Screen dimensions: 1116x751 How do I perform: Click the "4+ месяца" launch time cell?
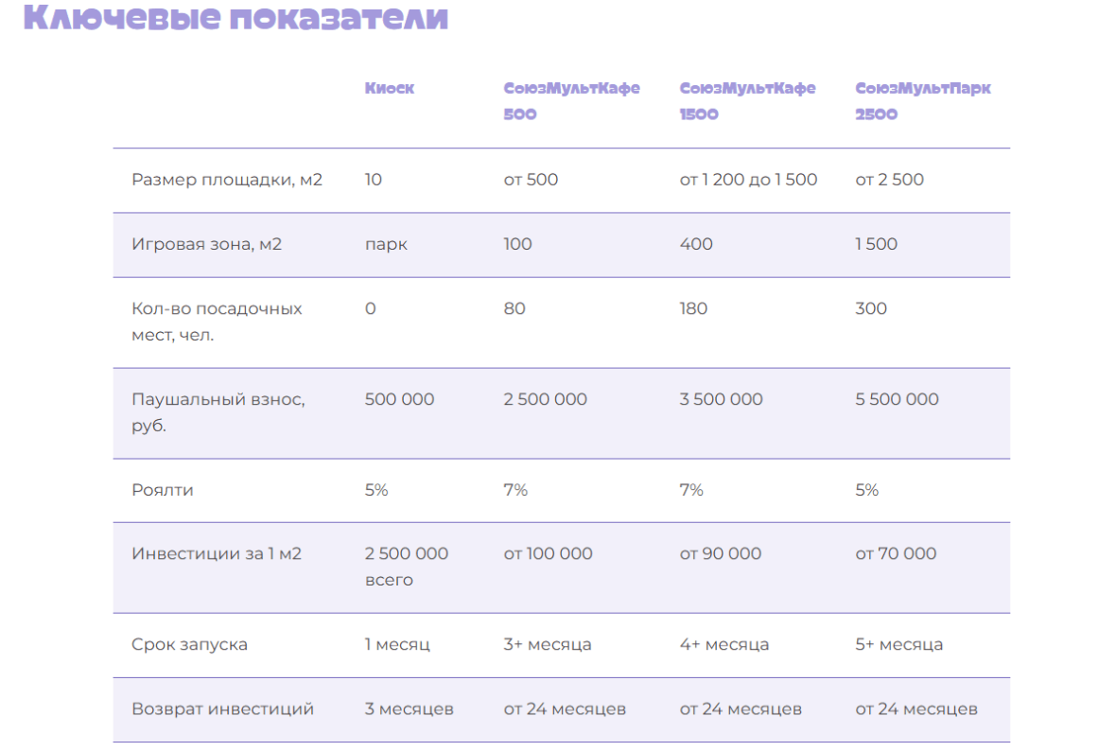(x=724, y=644)
